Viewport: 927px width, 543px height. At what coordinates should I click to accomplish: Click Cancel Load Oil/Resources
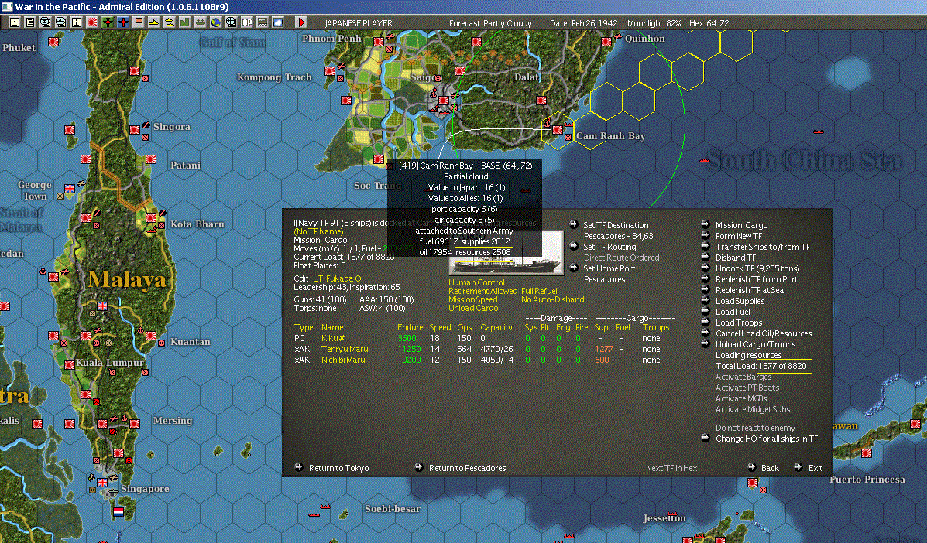pos(764,333)
